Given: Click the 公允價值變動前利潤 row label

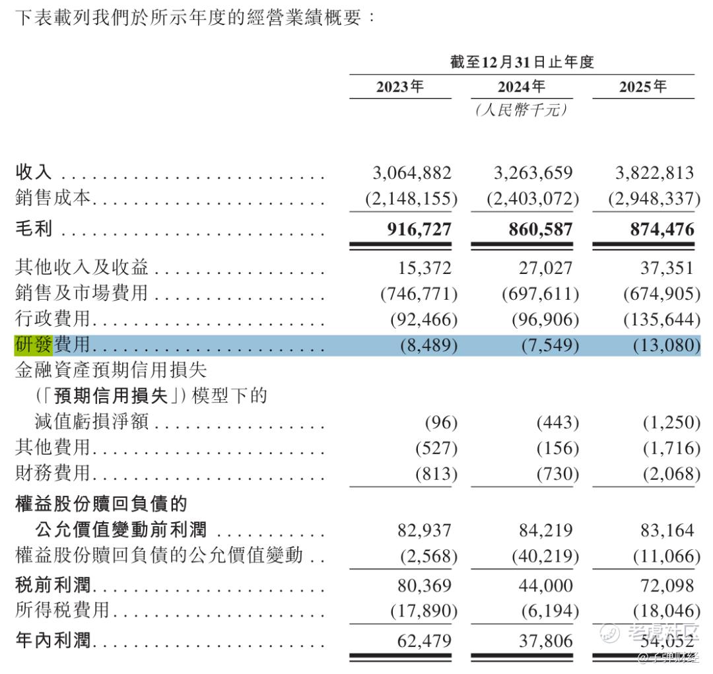Looking at the screenshot, I should click(121, 530).
